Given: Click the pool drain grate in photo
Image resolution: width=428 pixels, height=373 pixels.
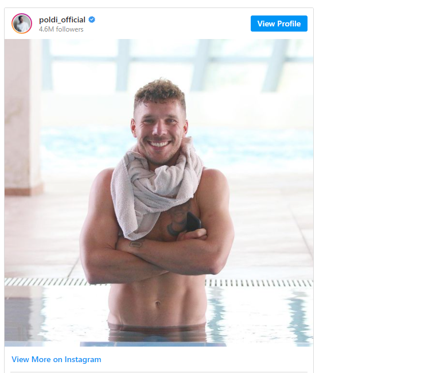Looking at the screenshot, I should click(259, 282).
